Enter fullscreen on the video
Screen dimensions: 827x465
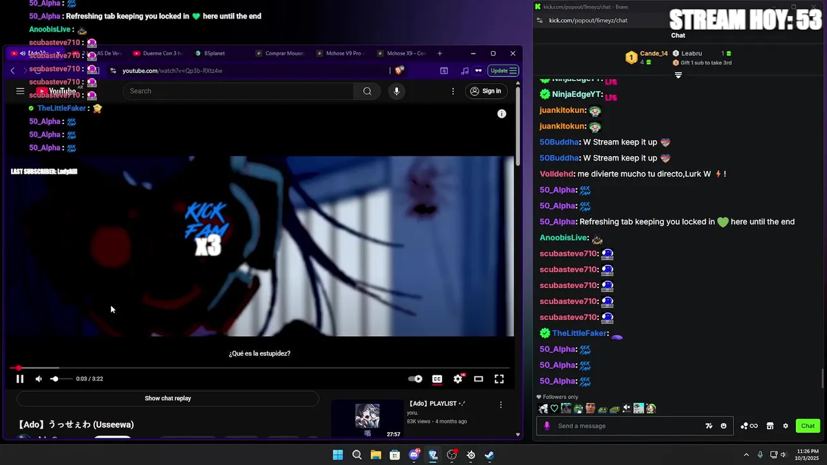coord(499,379)
